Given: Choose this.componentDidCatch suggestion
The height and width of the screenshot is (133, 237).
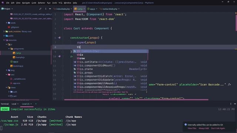Looking at the screenshot, I should click(x=110, y=76).
